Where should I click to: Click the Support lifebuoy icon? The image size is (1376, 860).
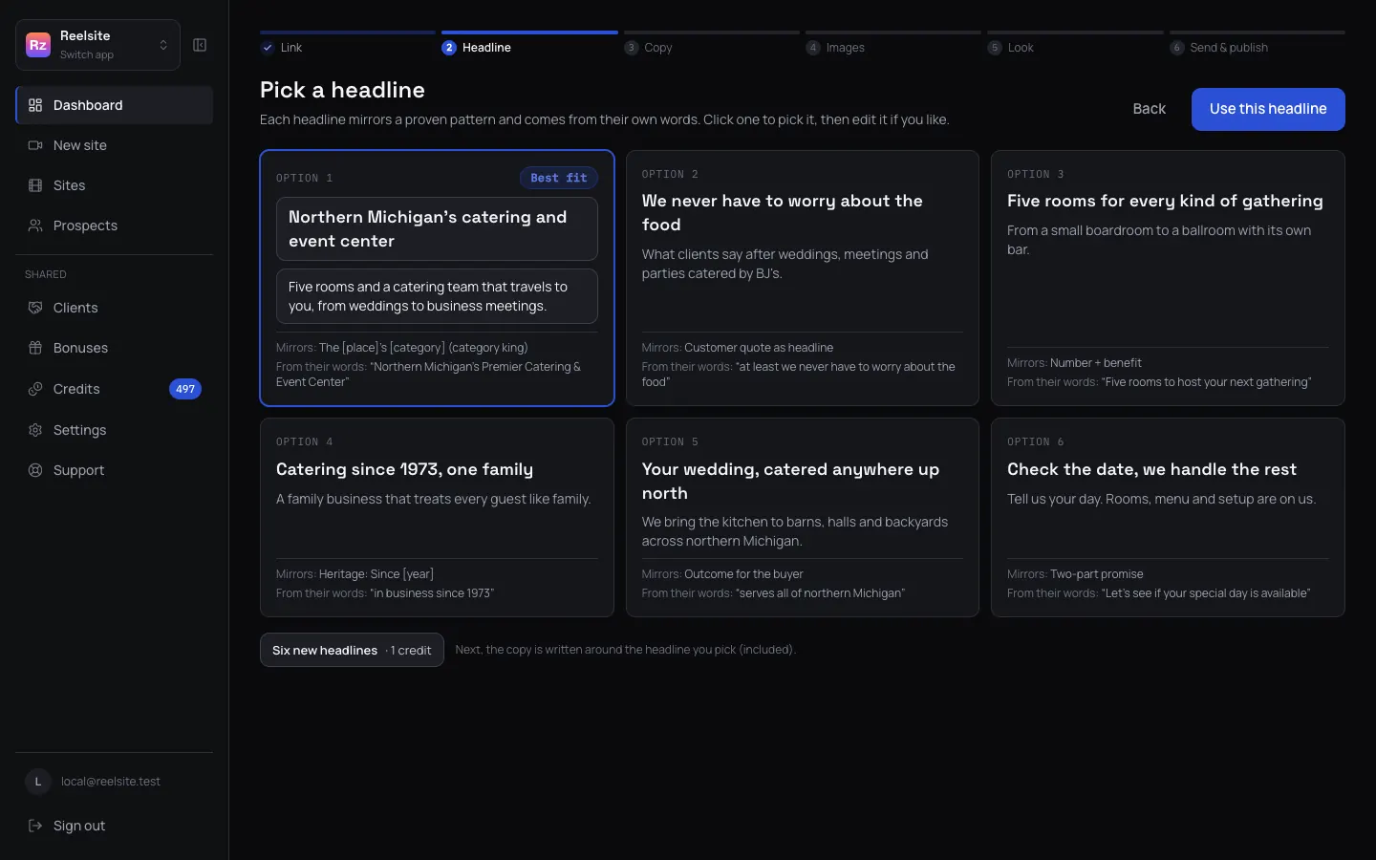click(x=35, y=470)
